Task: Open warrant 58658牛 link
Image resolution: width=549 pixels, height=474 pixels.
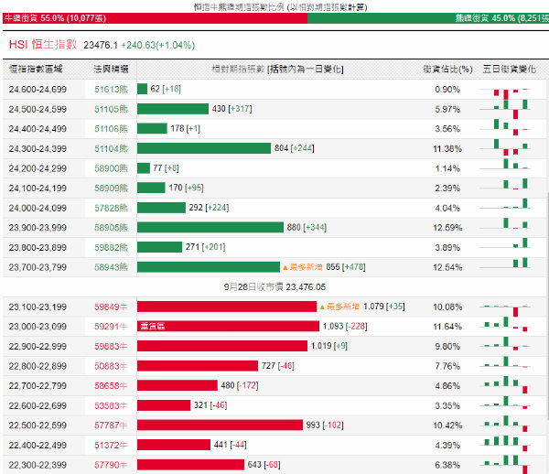Action: (x=111, y=386)
